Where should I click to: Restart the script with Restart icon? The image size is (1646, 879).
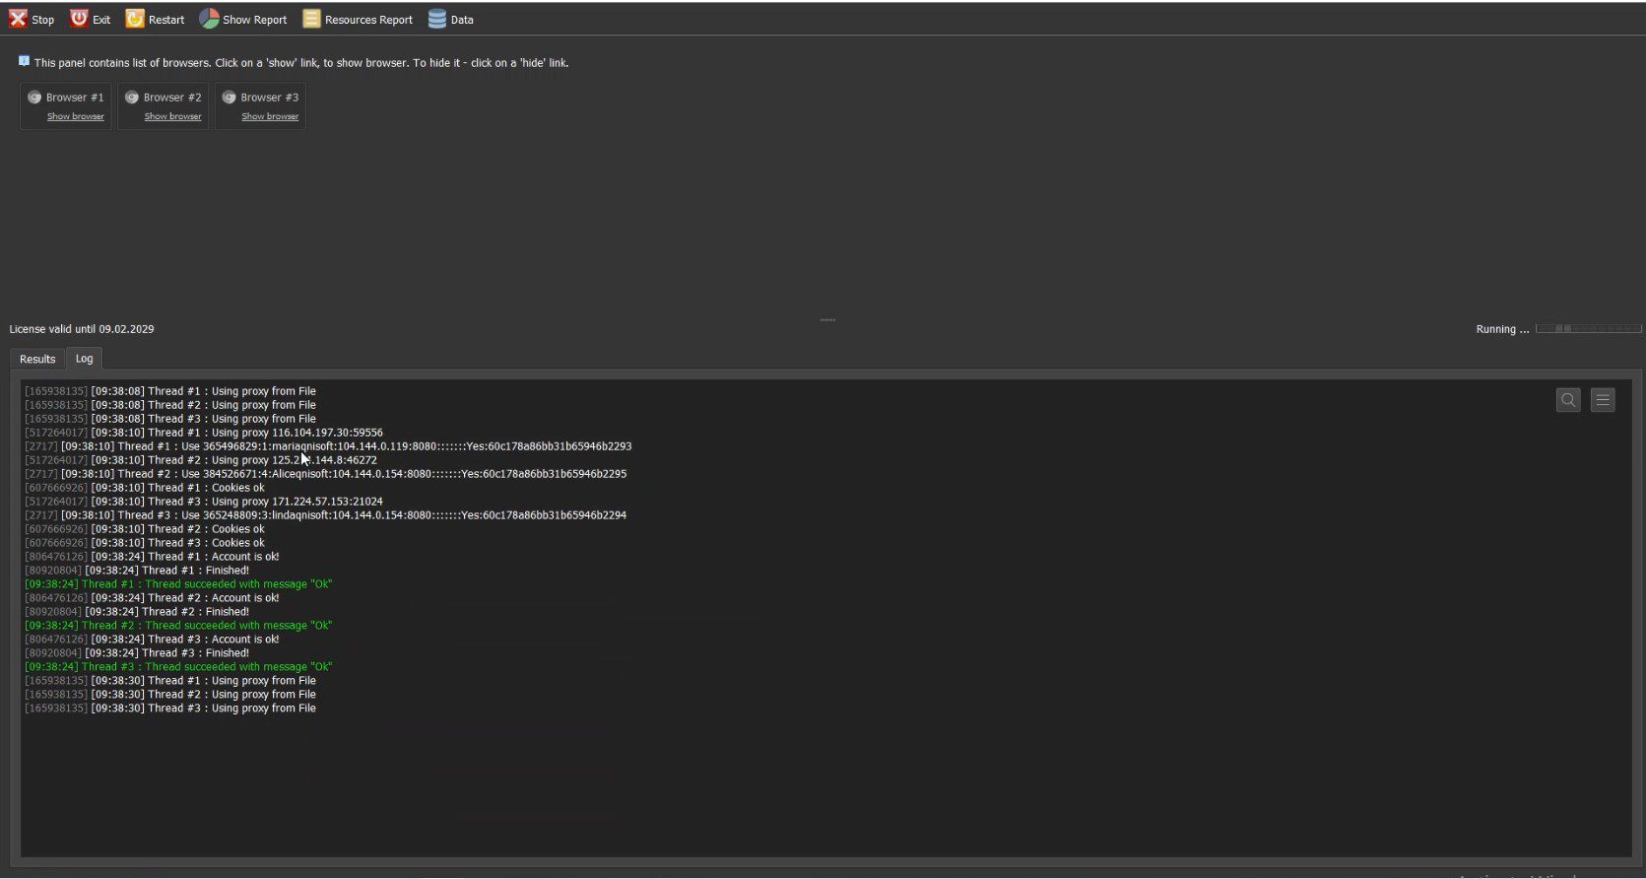(135, 19)
